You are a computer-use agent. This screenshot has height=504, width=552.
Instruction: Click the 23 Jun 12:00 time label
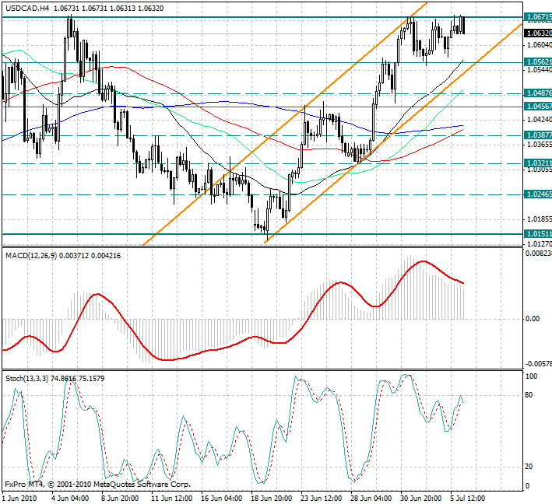coord(322,499)
